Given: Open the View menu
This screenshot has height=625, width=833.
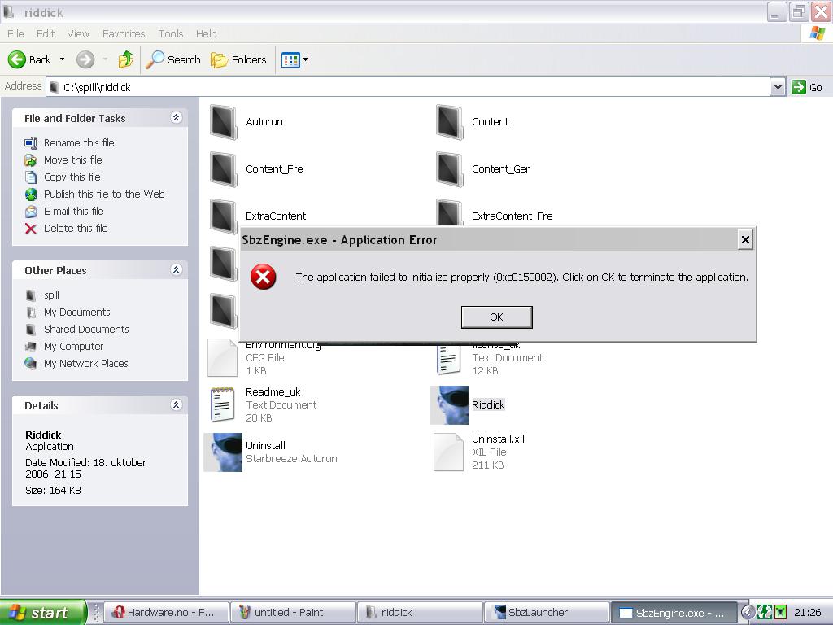Looking at the screenshot, I should coord(78,33).
